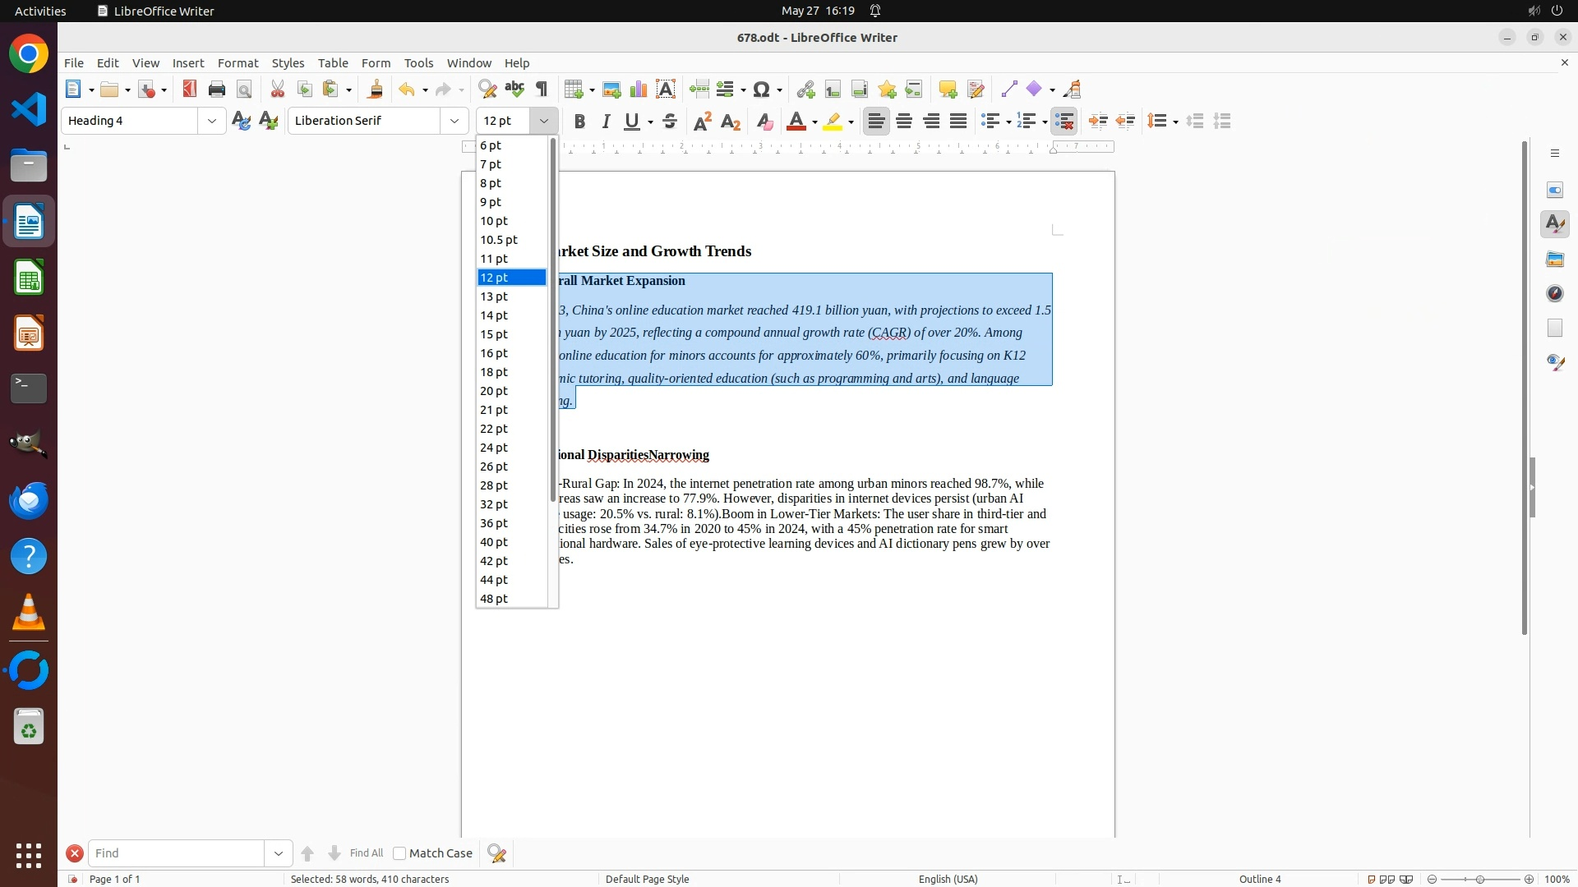The width and height of the screenshot is (1578, 887).
Task: Open the sidebar Navigator compass icon
Action: tap(1555, 294)
